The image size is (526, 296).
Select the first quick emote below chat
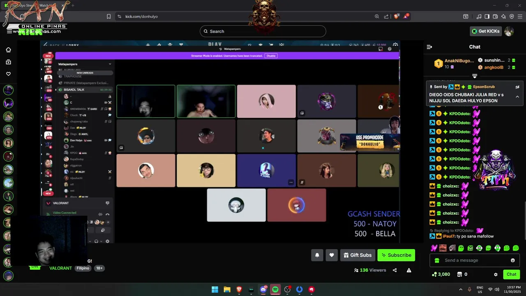click(x=434, y=248)
